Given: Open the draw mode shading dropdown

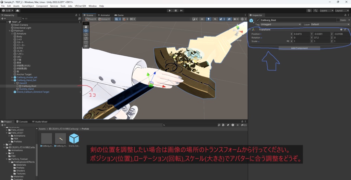Looking at the screenshot, I should click(195, 19).
